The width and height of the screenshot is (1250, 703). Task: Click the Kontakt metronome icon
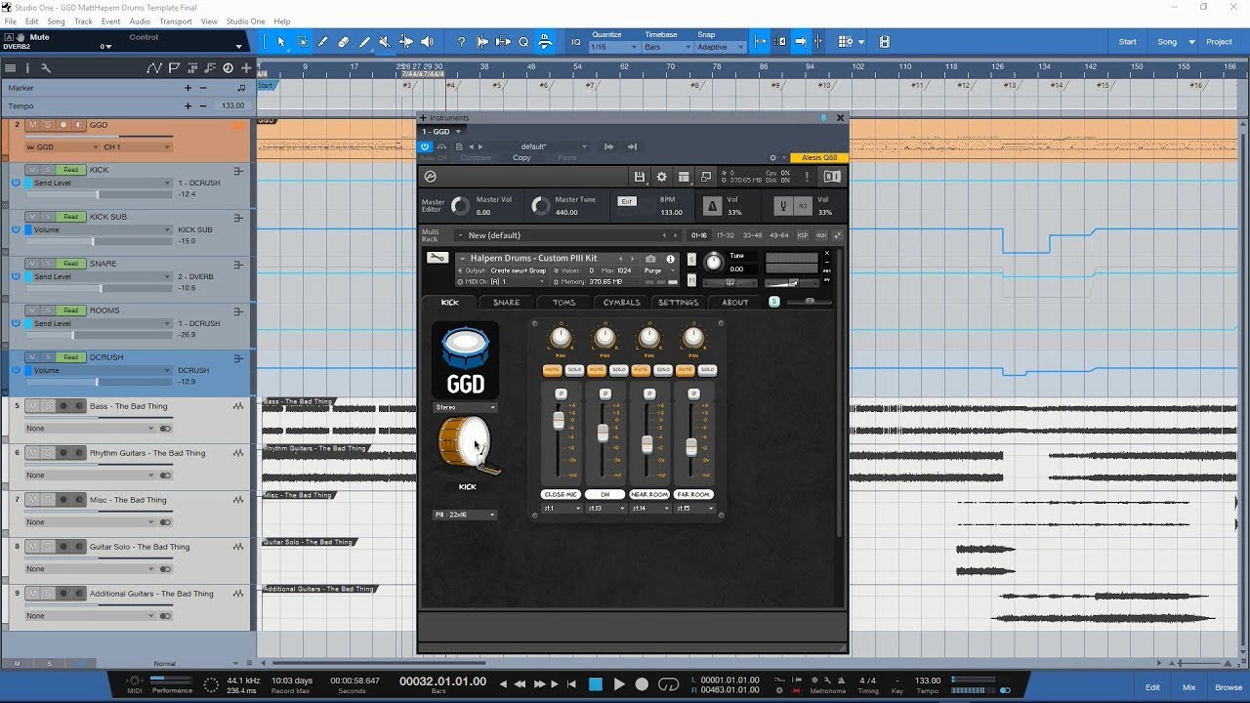[x=712, y=206]
